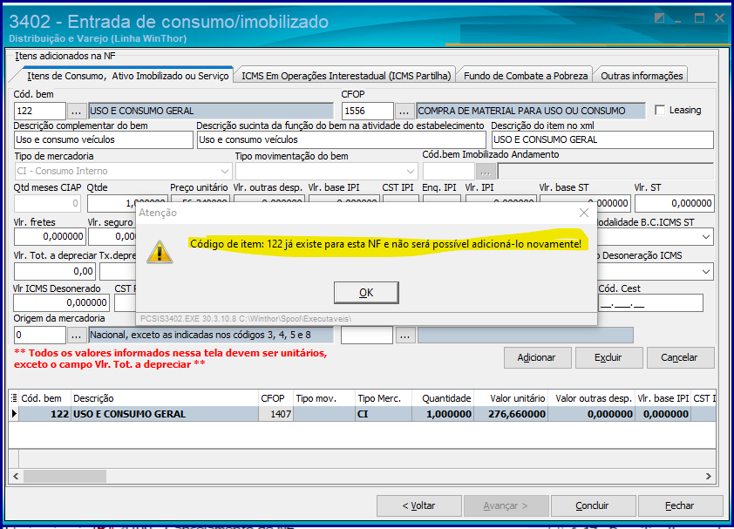Click the horizontal scrollbar thumb of the grid

[65, 476]
